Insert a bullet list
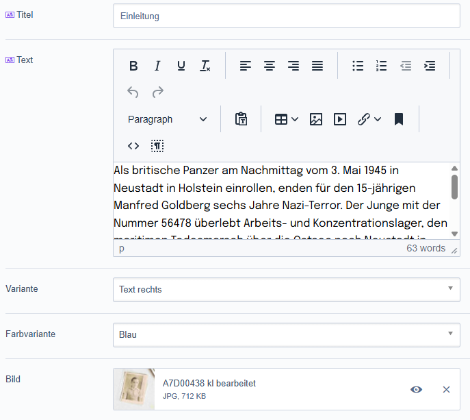The image size is (470, 420). [358, 66]
